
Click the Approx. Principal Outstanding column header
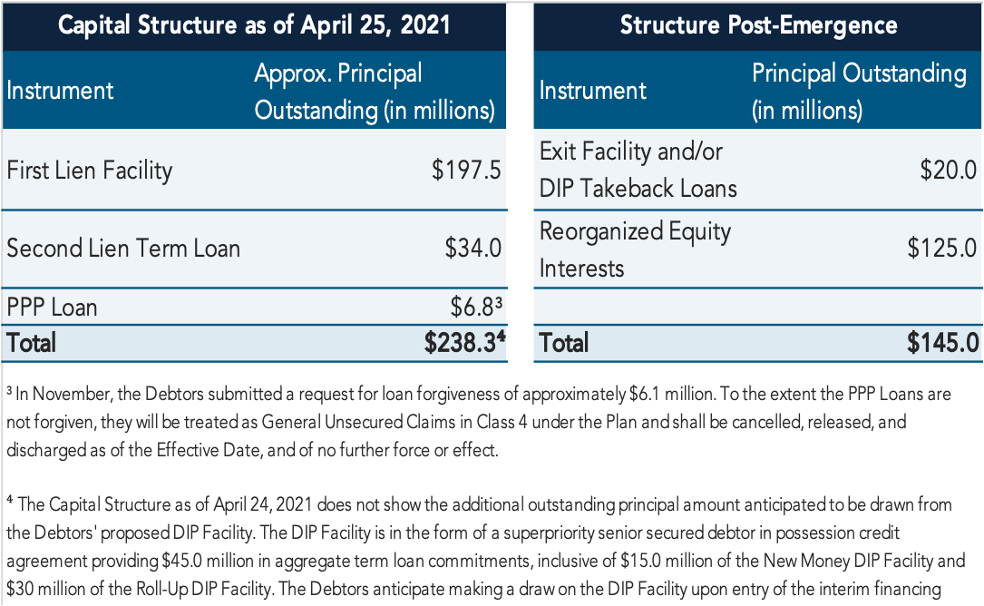coord(375,92)
